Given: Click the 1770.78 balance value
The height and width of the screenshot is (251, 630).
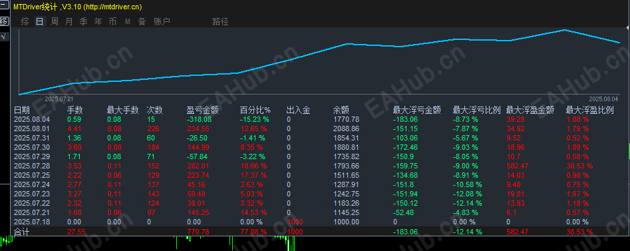Looking at the screenshot, I should coord(346,119).
